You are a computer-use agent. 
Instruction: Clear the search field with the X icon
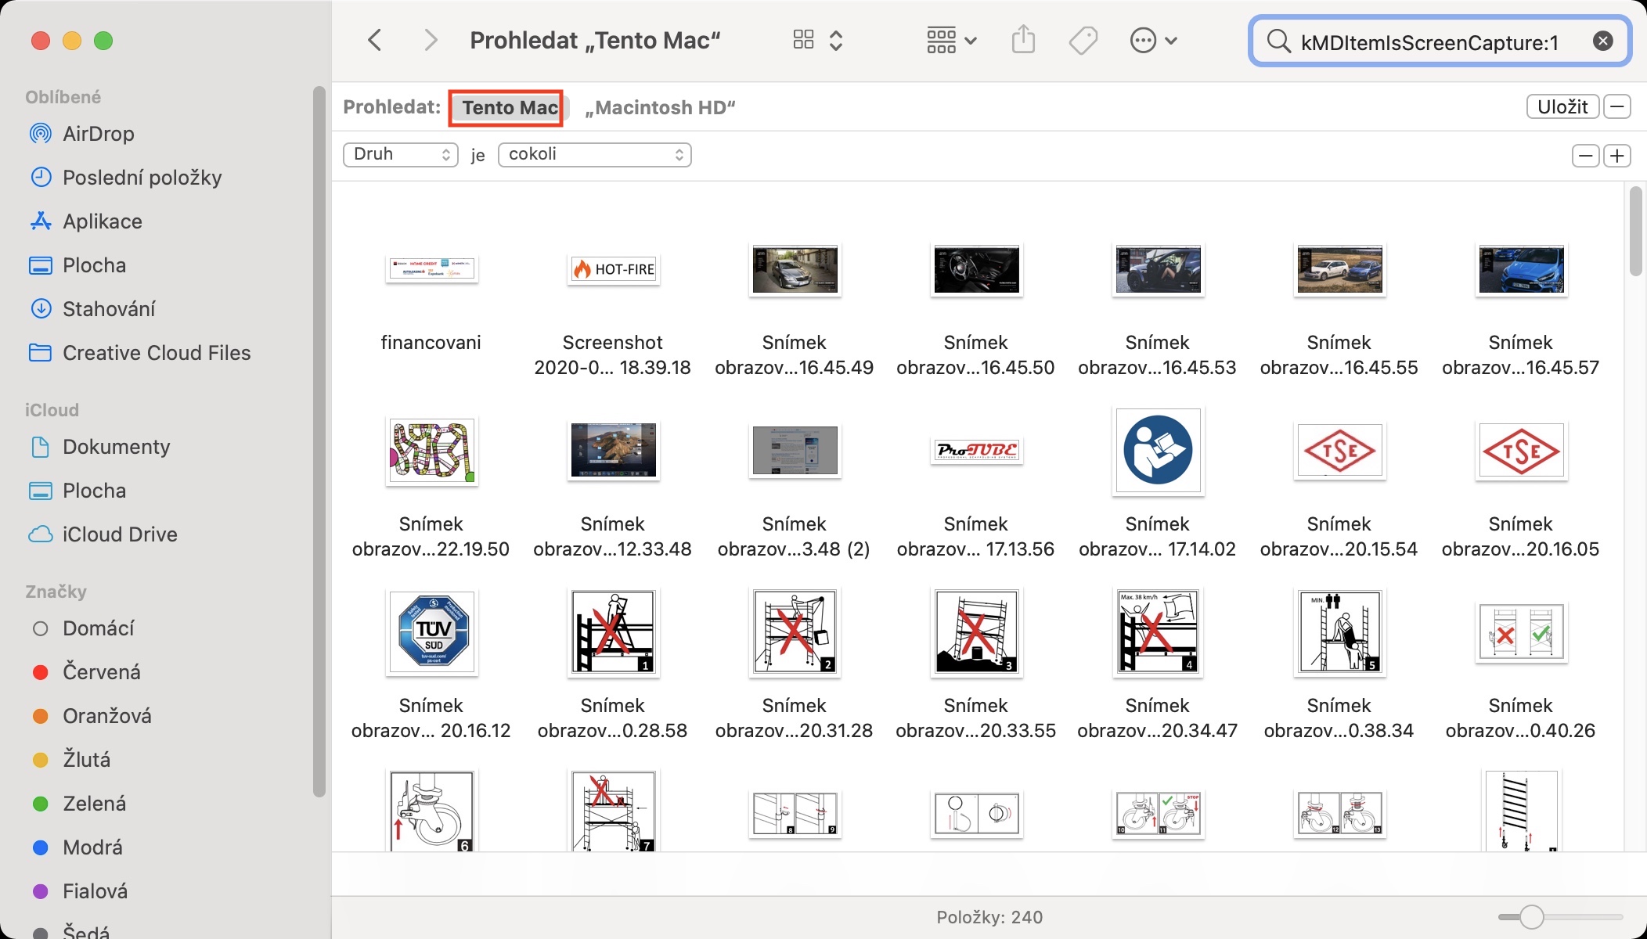(1602, 41)
